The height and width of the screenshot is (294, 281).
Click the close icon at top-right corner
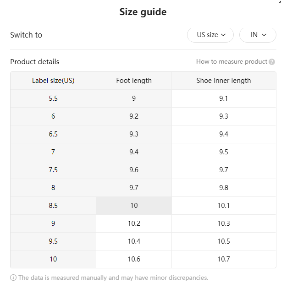(280, 1)
